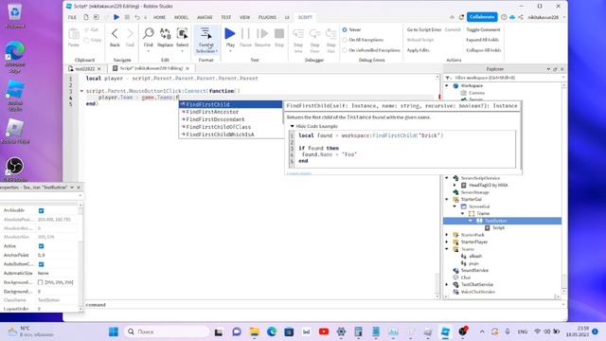606x341 pixels.
Task: Open the PLUGINS ribbon tab
Action: click(x=267, y=17)
